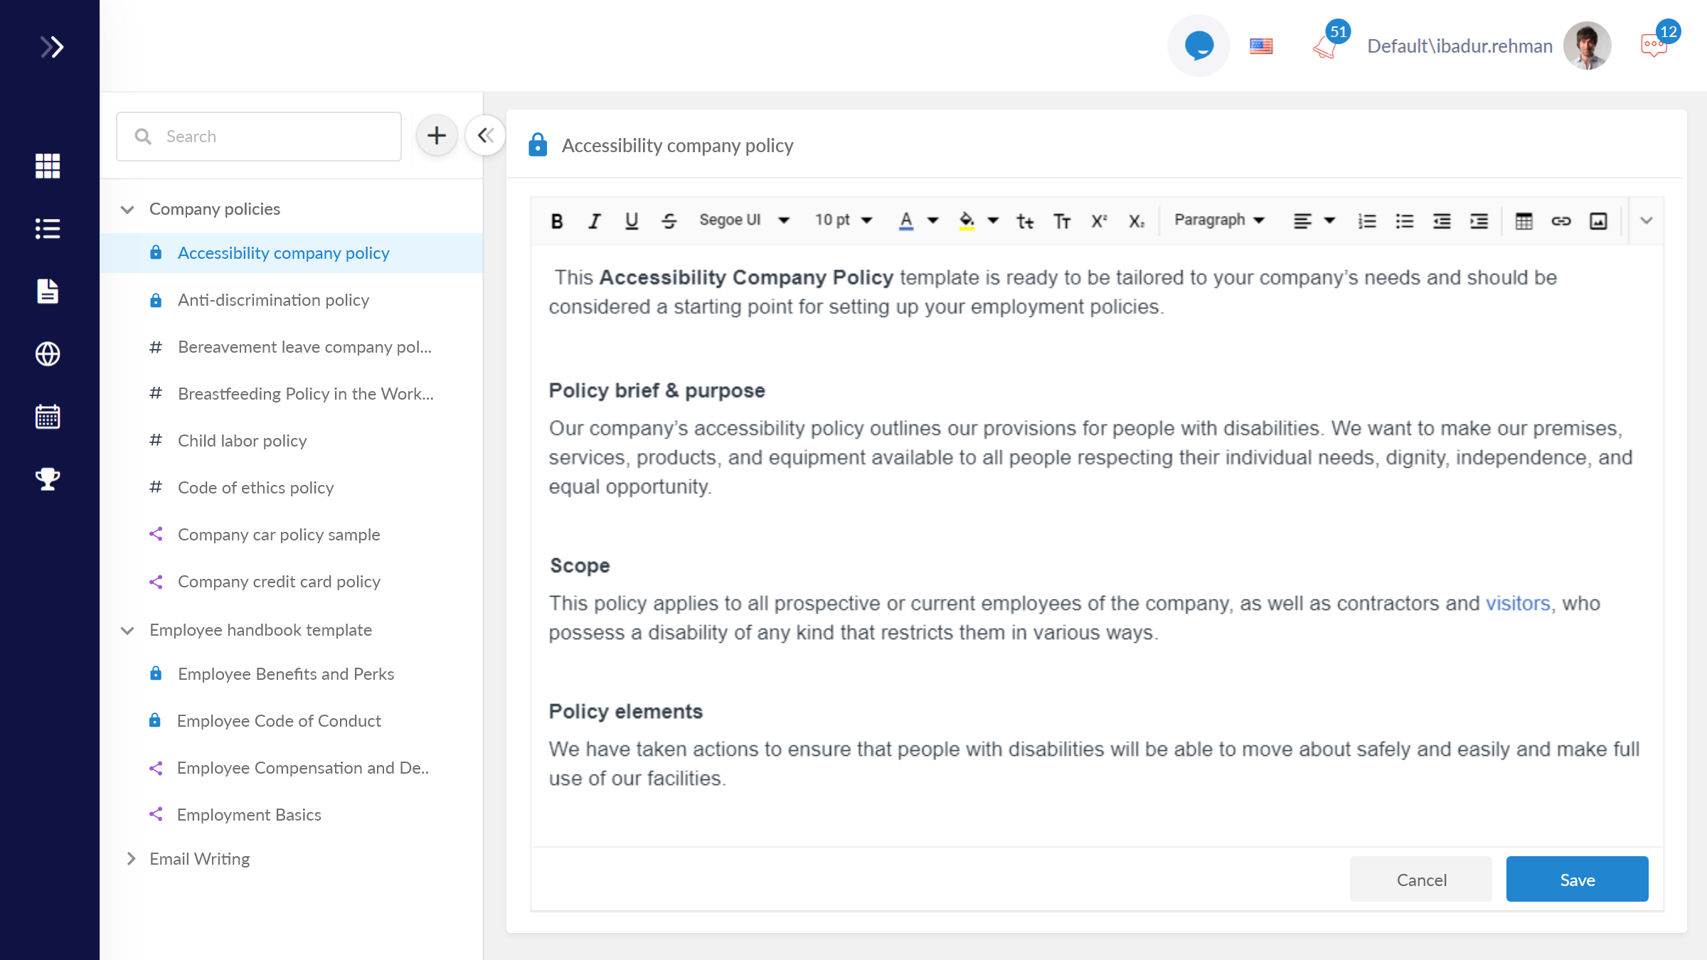Screen dimensions: 1707x960
Task: Click username Default\ibadur.rehman
Action: pos(1459,46)
